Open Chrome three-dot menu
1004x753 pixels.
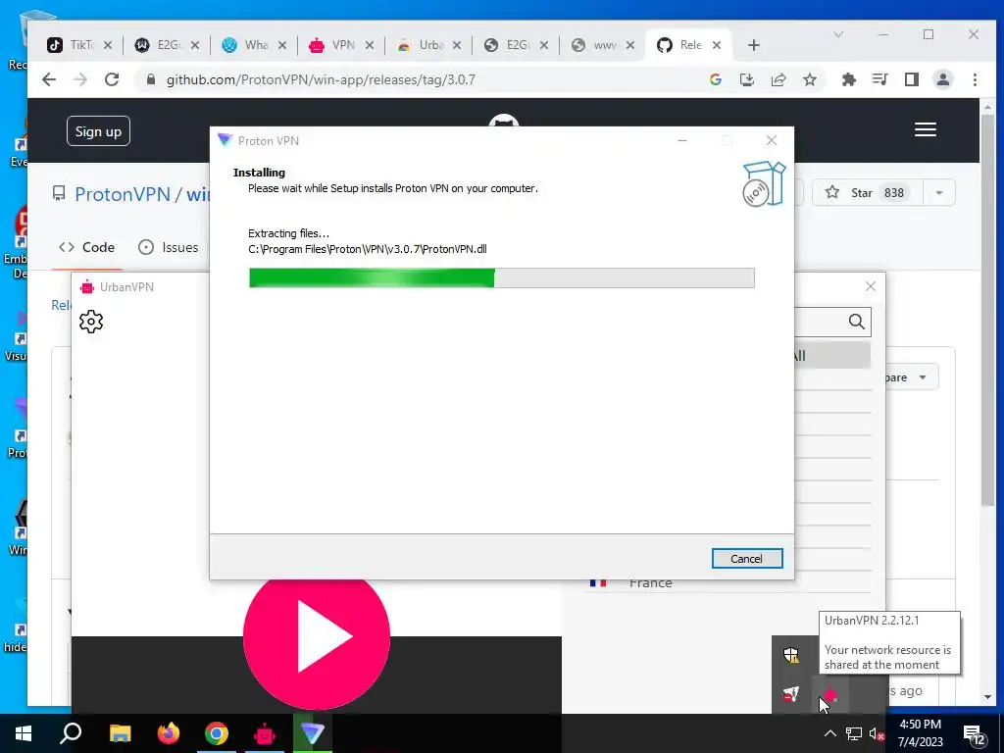click(975, 79)
